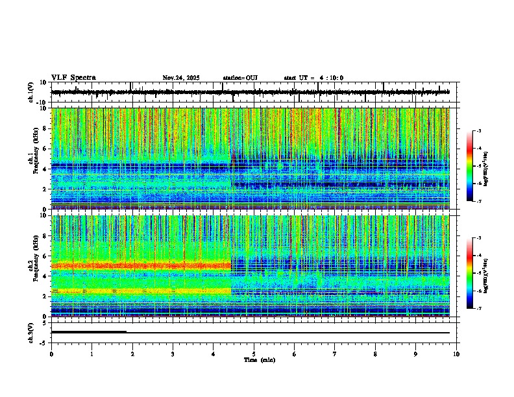Click the "Time (min)" axis title

pos(260,360)
